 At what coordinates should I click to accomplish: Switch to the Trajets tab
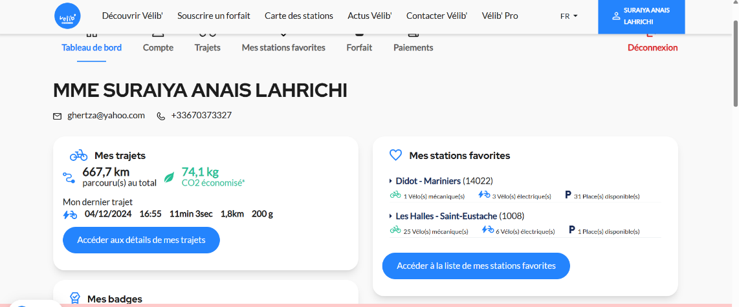(207, 47)
